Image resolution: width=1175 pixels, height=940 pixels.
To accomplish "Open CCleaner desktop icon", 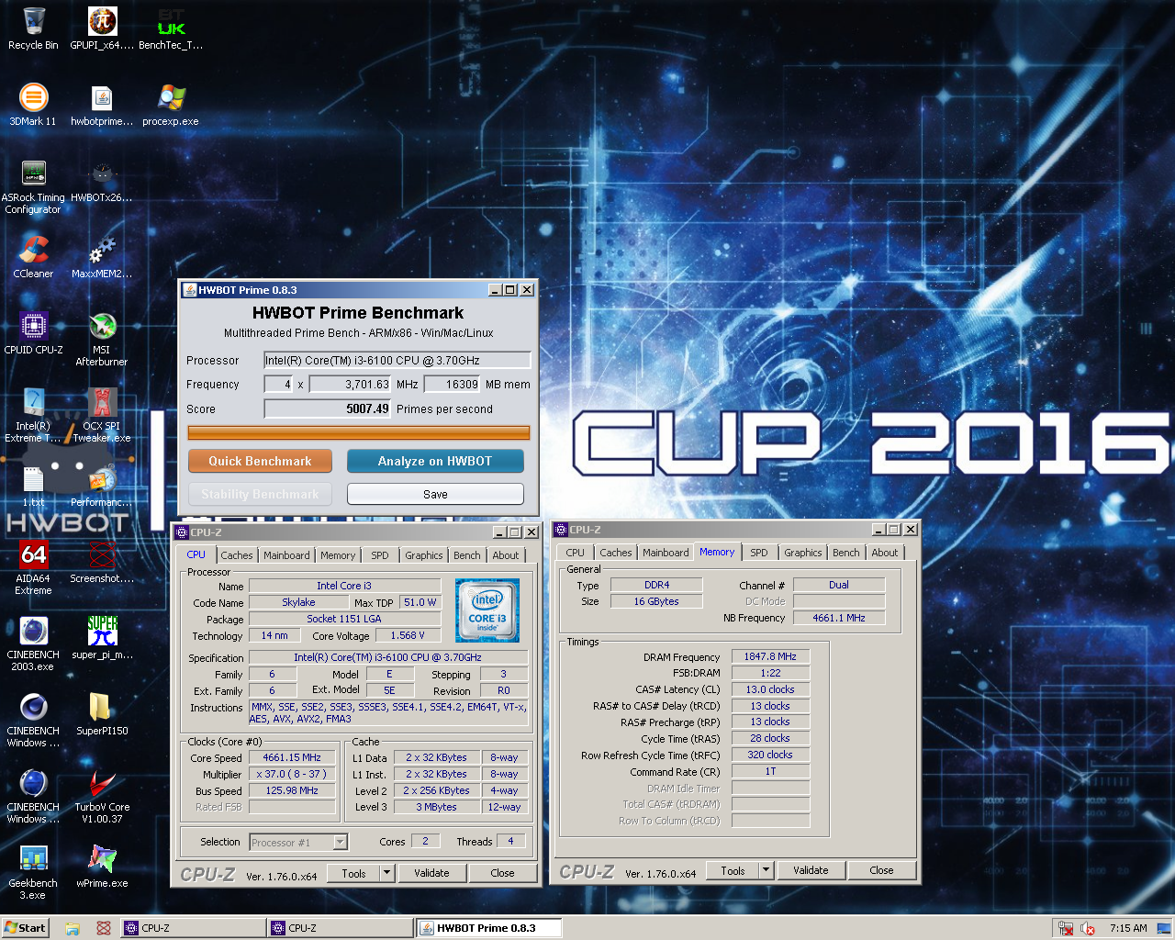I will point(33,256).
